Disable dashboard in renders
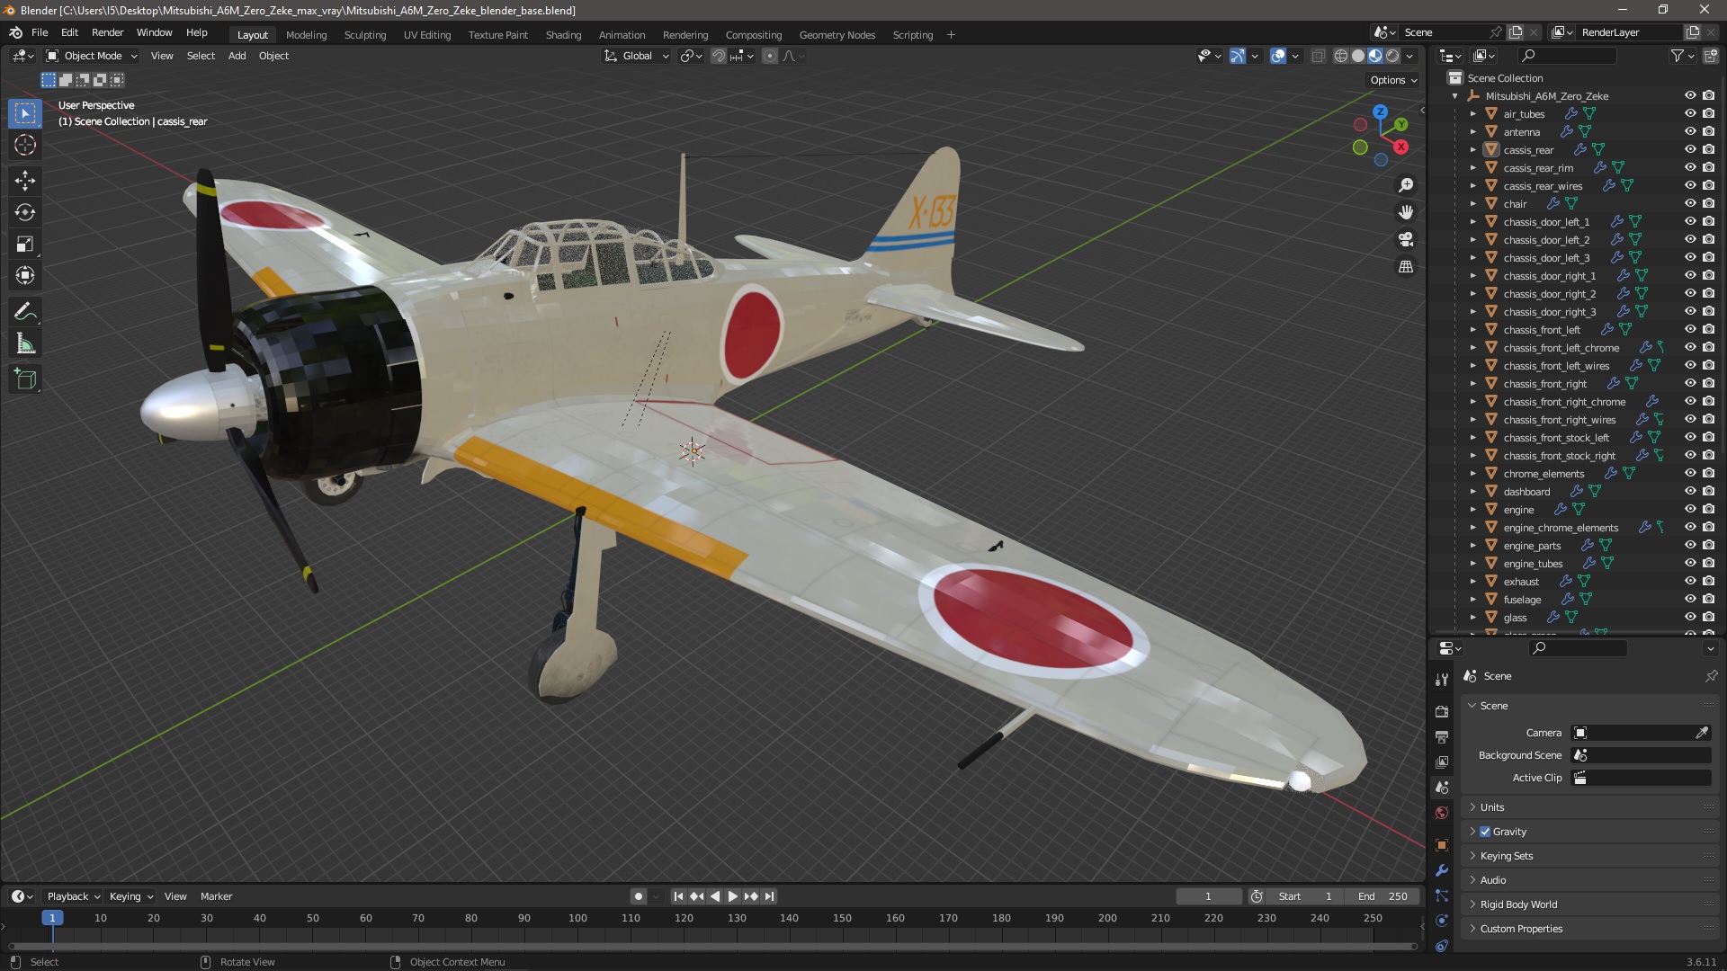Viewport: 1727px width, 971px height. [1708, 491]
